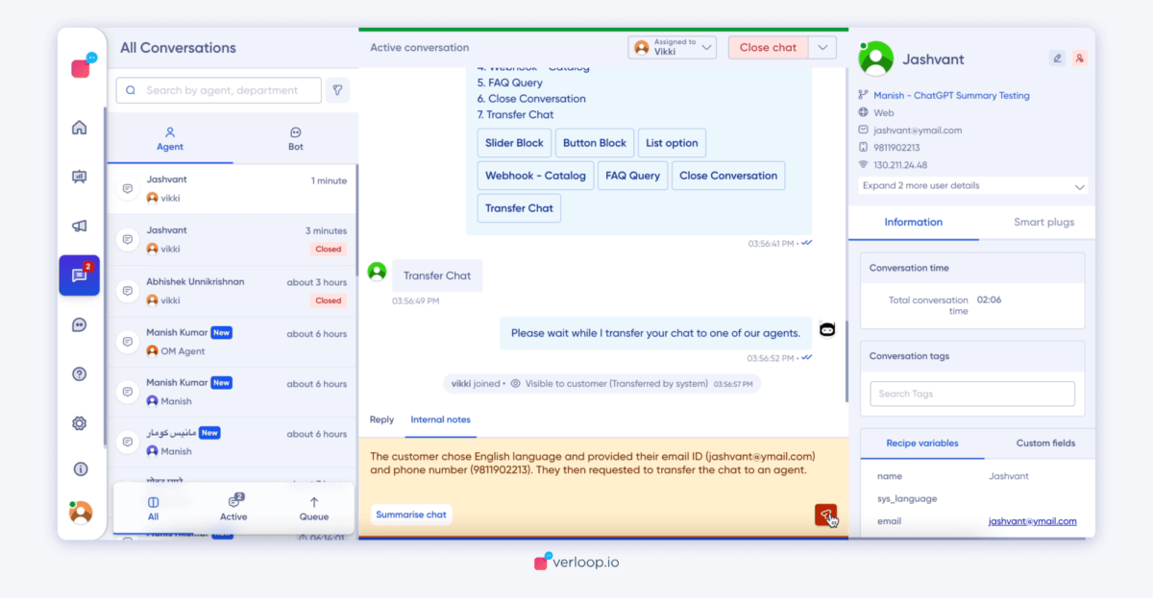
Task: Open the Smart plugs tab
Action: click(x=1043, y=222)
